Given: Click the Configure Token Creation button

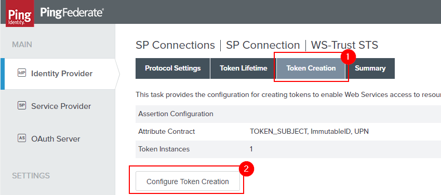Looking at the screenshot, I should pos(188,182).
